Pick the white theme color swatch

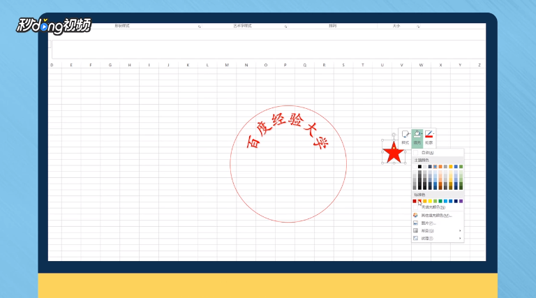click(x=415, y=166)
